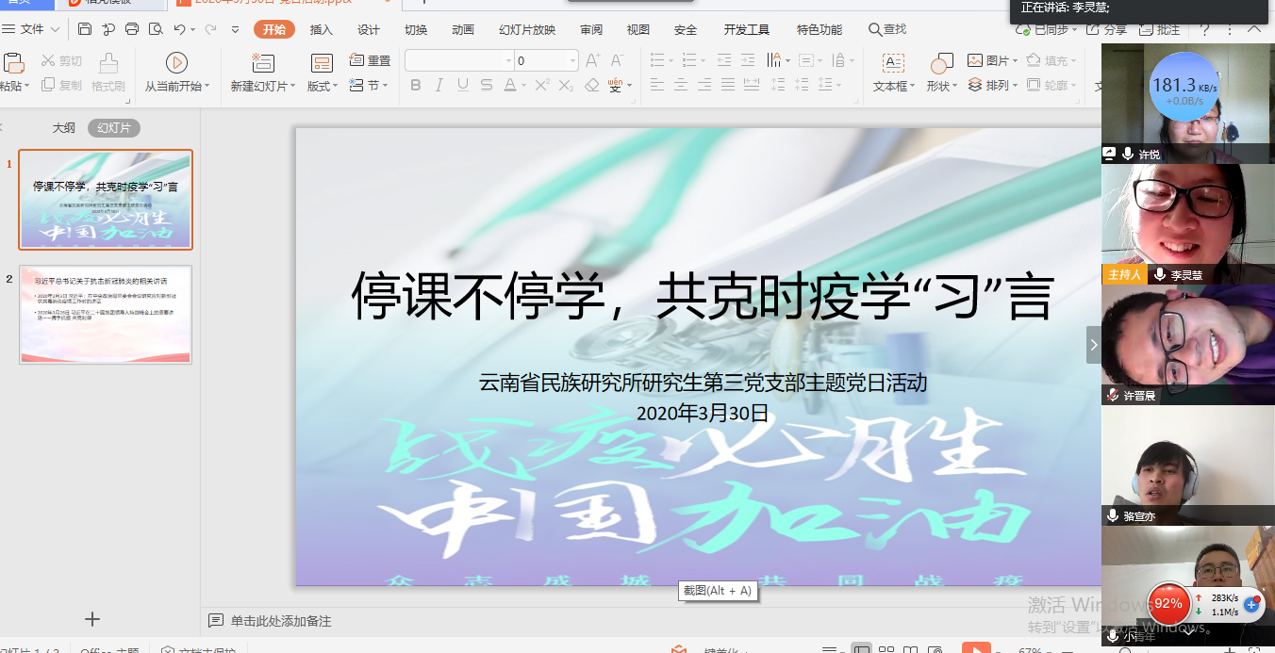Image resolution: width=1275 pixels, height=653 pixels.
Task: Select the 幻灯片 panel tab
Action: click(114, 128)
